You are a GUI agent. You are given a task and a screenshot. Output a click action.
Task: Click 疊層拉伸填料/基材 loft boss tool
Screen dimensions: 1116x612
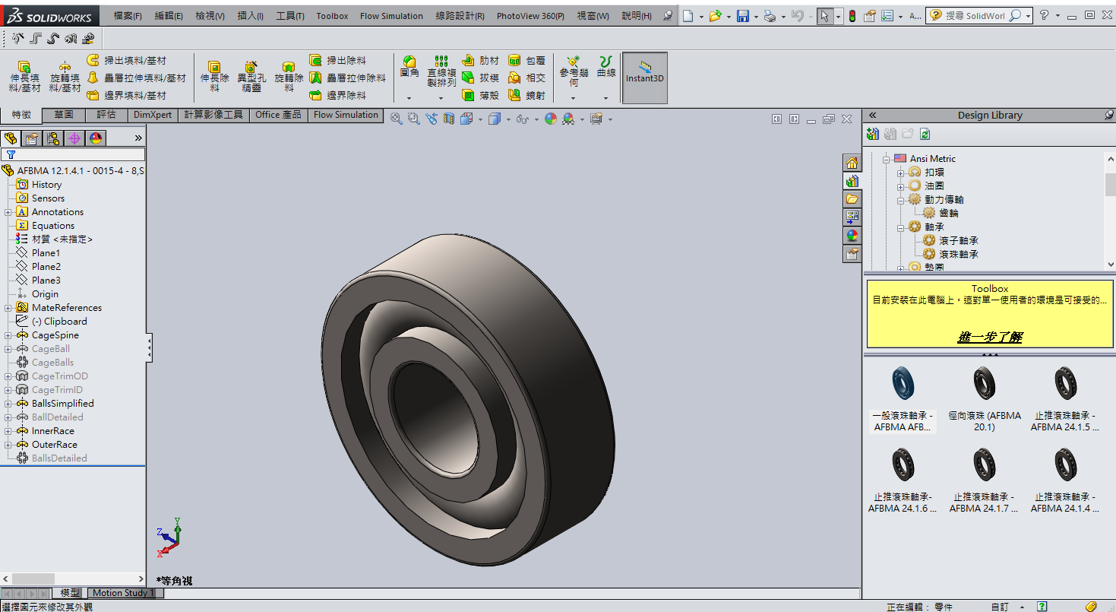pyautogui.click(x=136, y=78)
